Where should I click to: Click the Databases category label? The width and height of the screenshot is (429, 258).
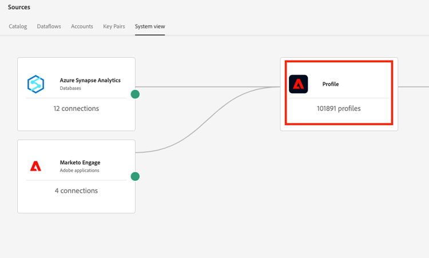pos(70,89)
